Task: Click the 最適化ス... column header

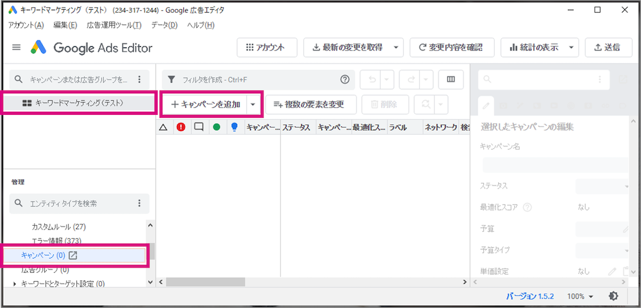Action: (x=369, y=127)
